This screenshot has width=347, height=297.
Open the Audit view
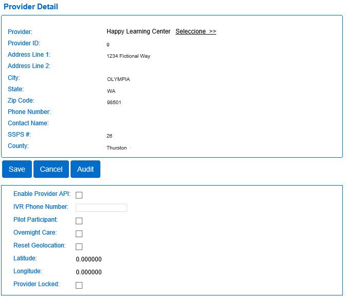(x=85, y=169)
